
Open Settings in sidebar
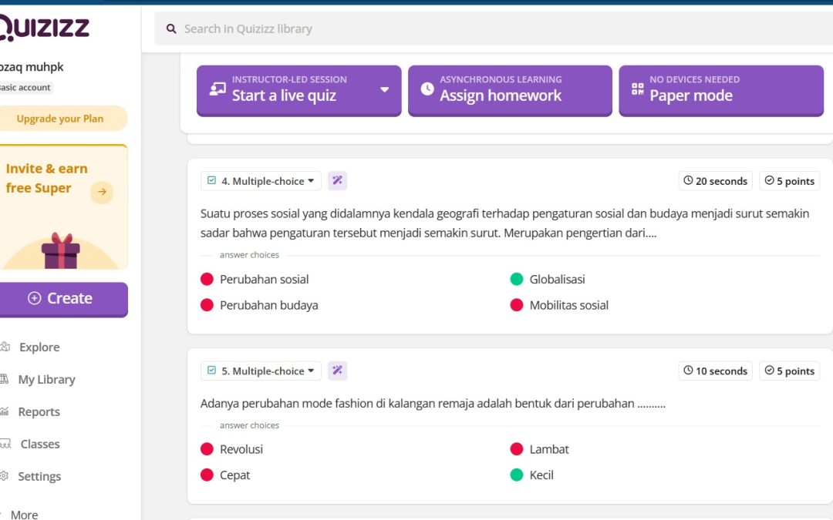(39, 477)
